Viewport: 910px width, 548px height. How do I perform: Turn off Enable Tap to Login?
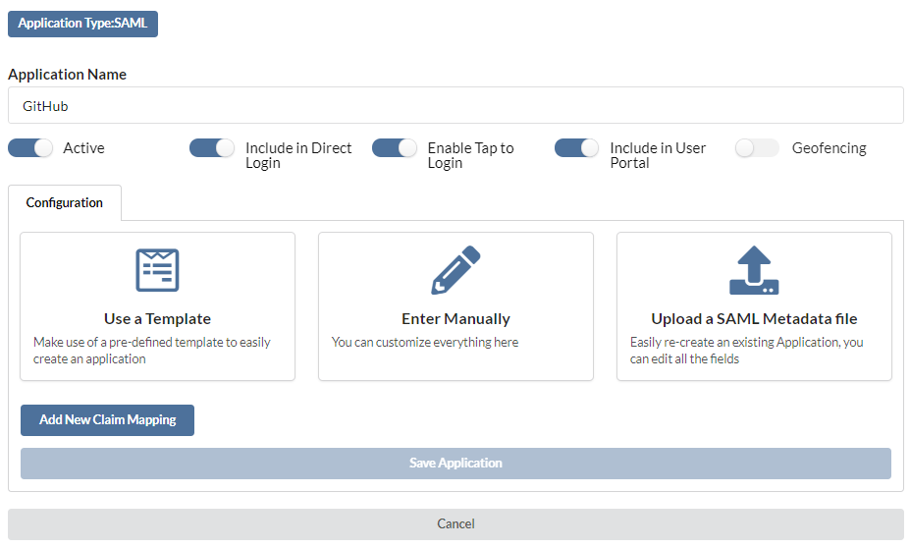[x=394, y=148]
